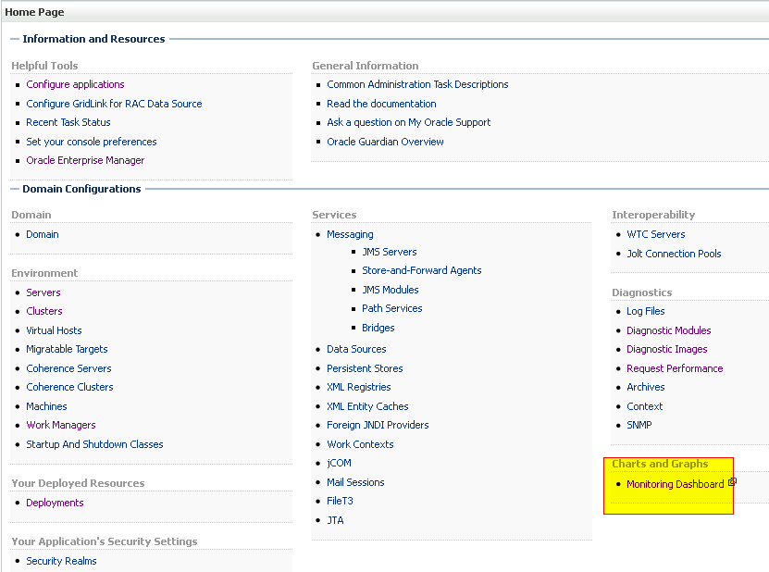Screen dimensions: 769x572
Task: Select Data Sources under Services
Action: click(356, 349)
